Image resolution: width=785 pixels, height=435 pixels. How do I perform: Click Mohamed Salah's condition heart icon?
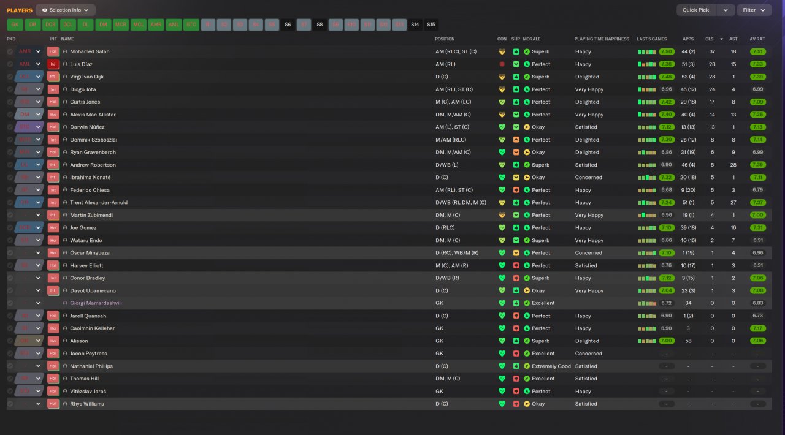tap(502, 51)
